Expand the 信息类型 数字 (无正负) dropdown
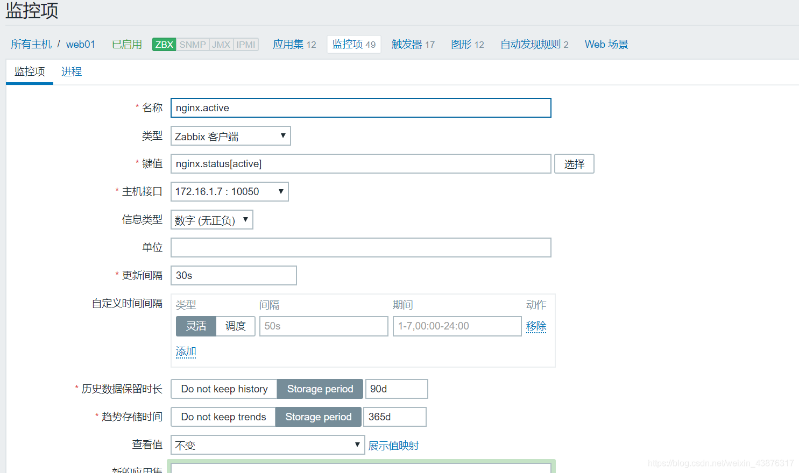Screen dimensions: 799x473 (x=212, y=219)
